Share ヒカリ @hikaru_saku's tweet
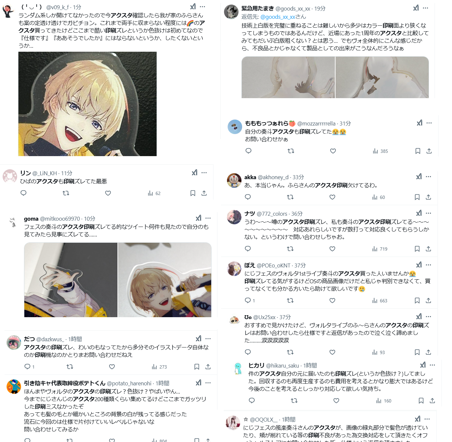The image size is (452, 442). (x=432, y=401)
